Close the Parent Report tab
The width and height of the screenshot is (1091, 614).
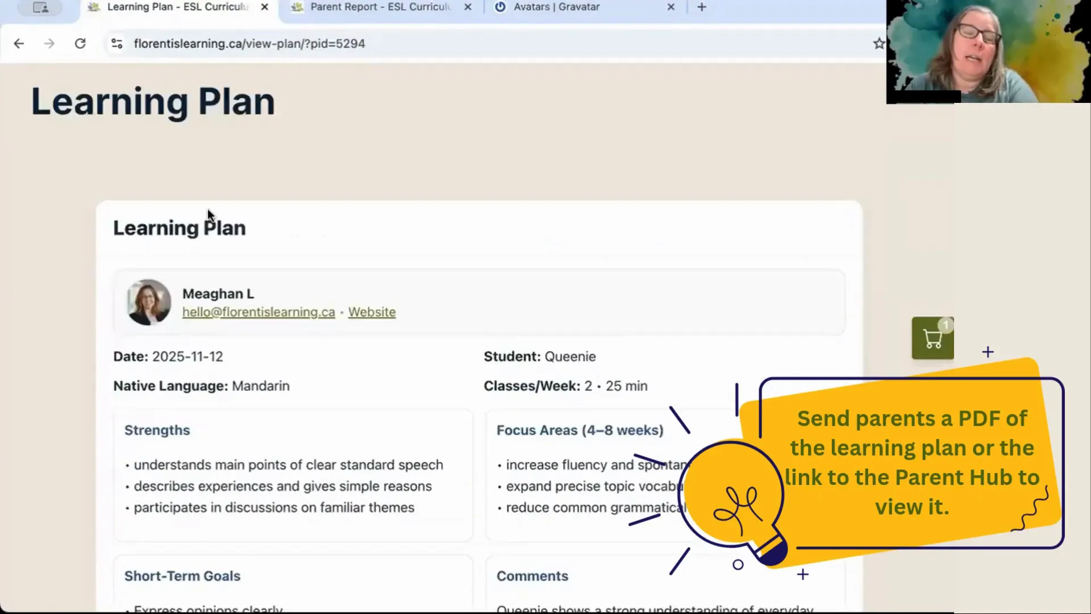pyautogui.click(x=467, y=7)
